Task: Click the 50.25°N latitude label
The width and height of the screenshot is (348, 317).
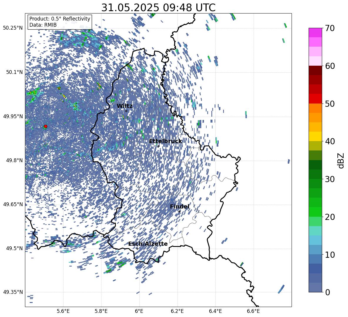Action: (x=13, y=28)
